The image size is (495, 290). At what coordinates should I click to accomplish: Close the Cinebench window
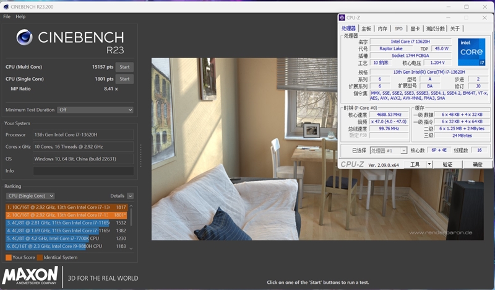(485, 7)
